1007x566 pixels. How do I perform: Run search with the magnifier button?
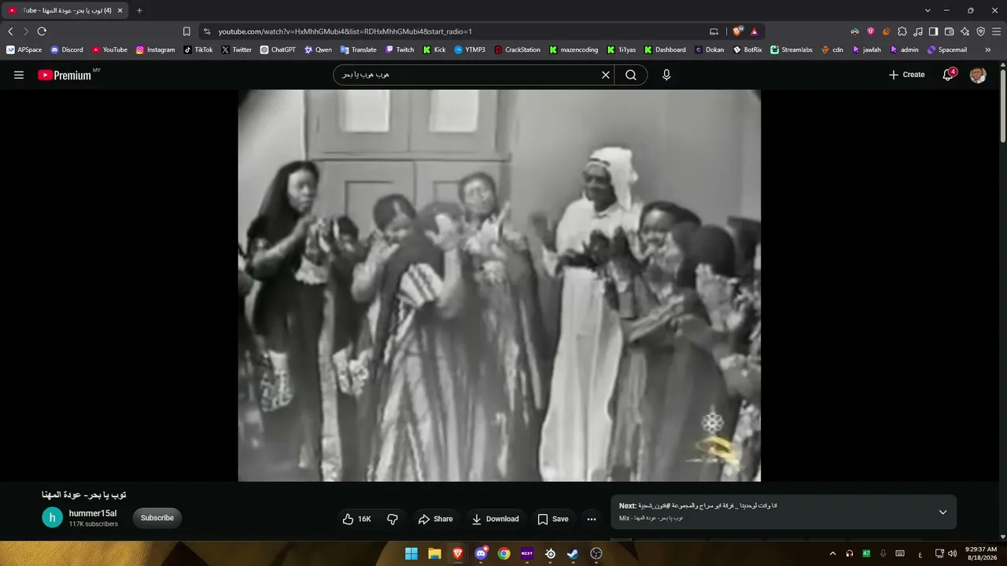click(x=631, y=75)
